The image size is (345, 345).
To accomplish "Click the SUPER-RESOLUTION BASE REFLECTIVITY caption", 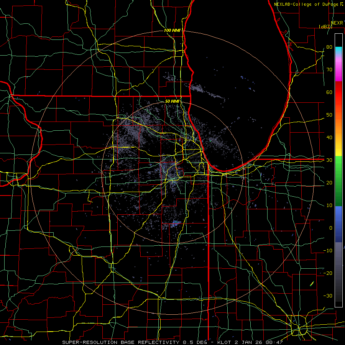I will 121,342.
